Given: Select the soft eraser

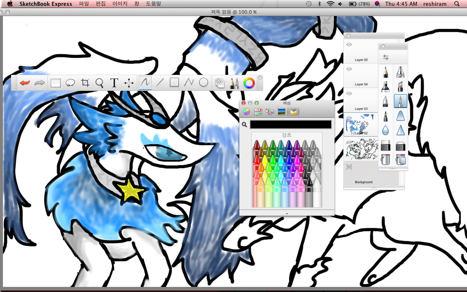Looking at the screenshot, I should tap(400, 146).
